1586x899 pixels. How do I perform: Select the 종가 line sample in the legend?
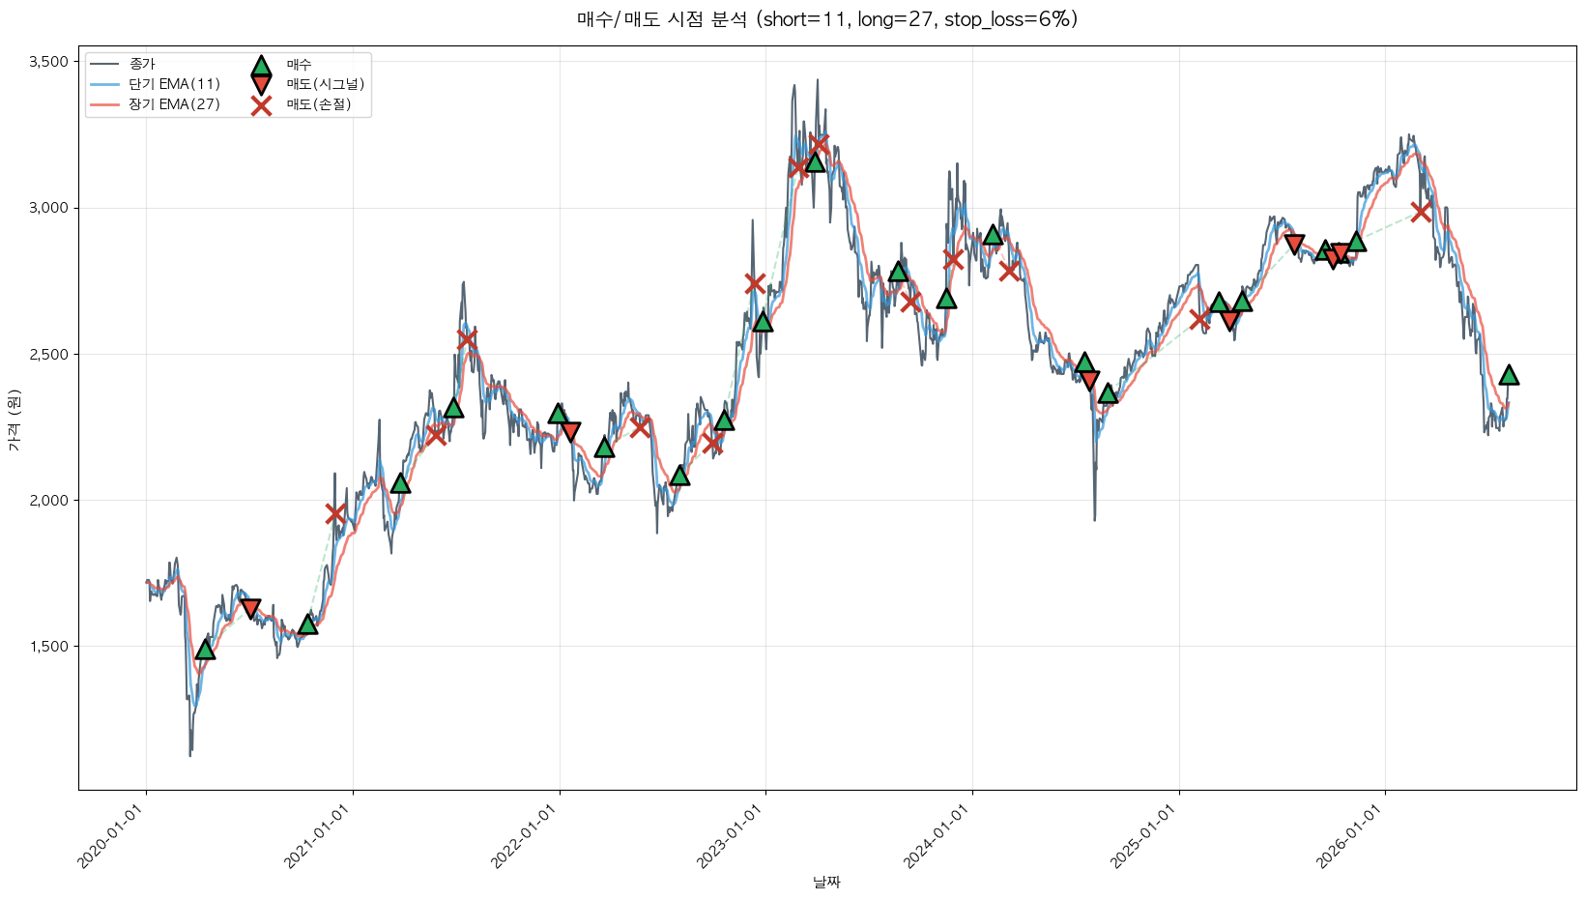pos(104,64)
